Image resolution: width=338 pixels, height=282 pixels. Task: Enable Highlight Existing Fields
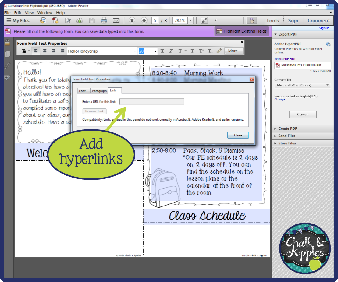(x=241, y=31)
